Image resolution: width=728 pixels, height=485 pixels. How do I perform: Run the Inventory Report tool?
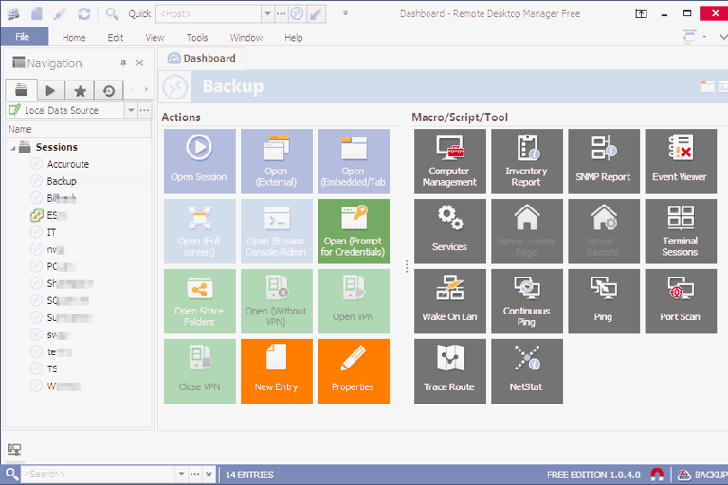(x=527, y=161)
